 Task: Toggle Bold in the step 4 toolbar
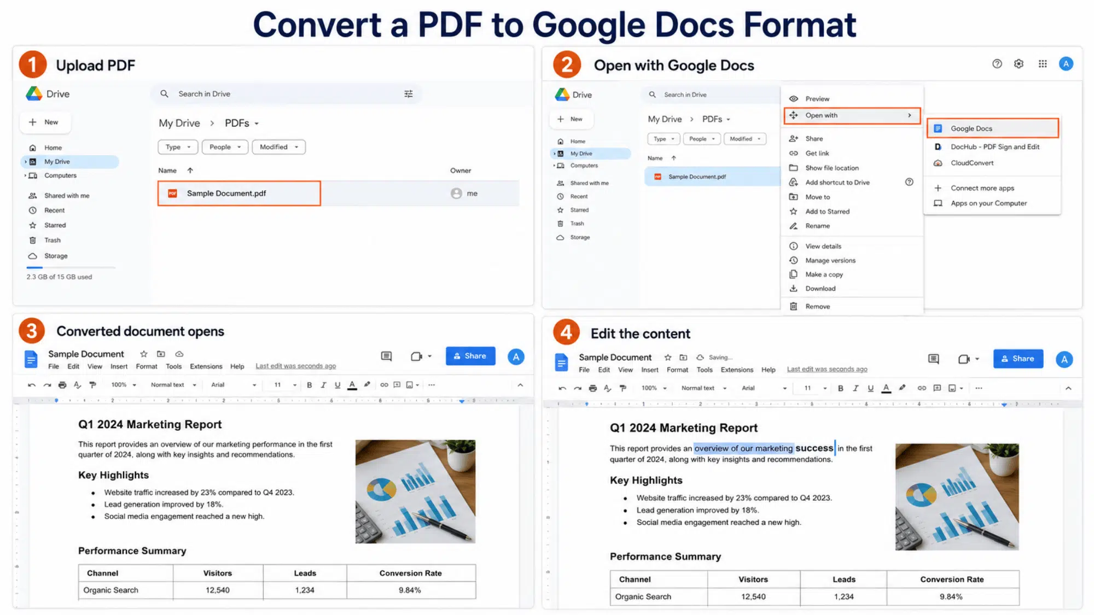tap(841, 388)
